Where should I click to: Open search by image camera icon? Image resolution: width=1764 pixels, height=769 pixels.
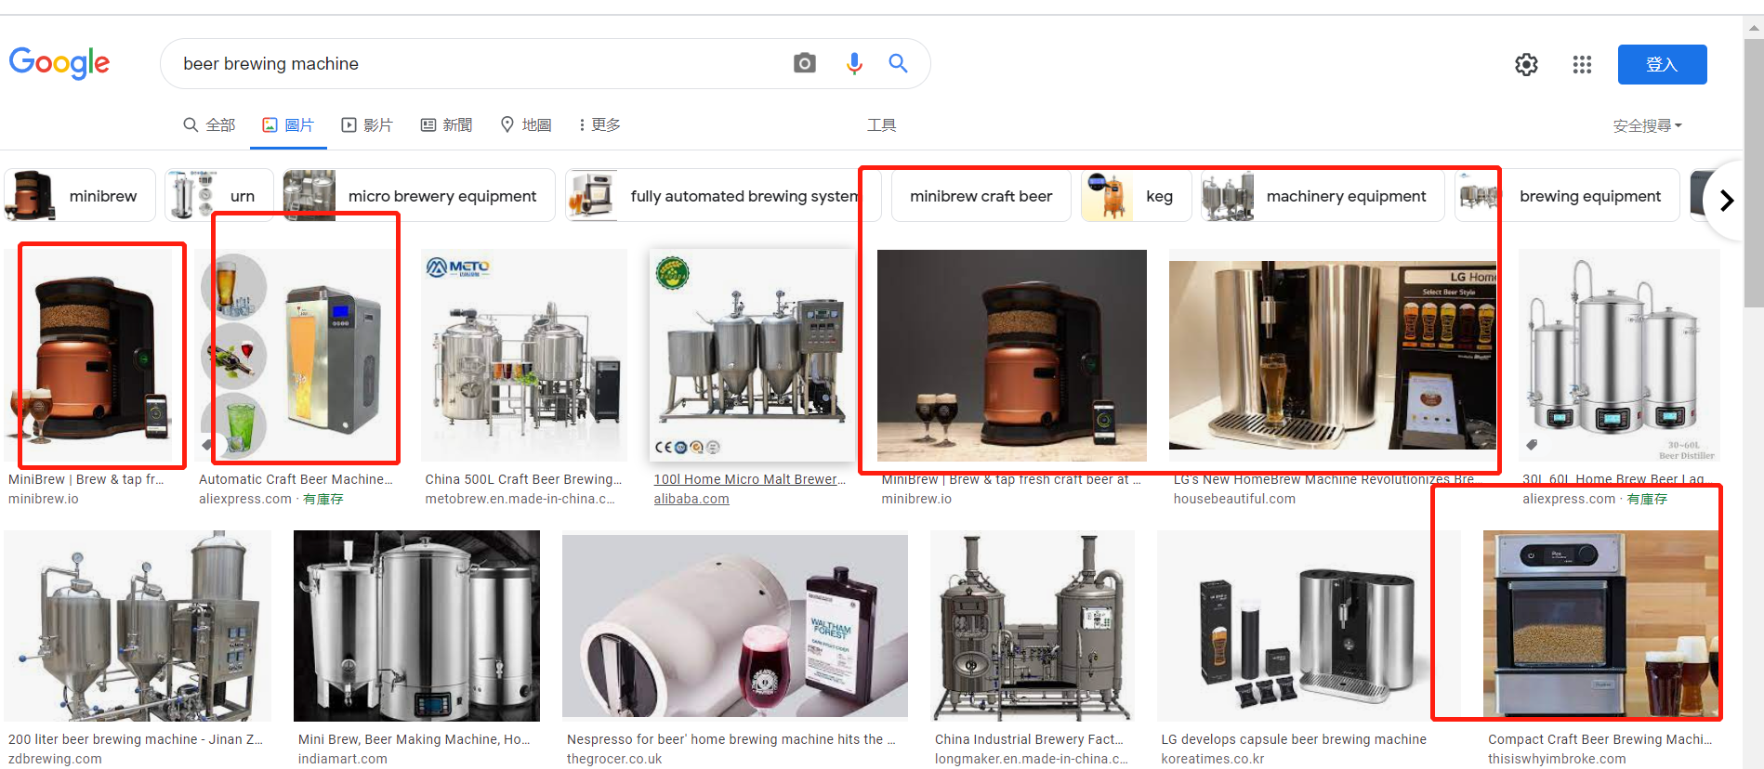pyautogui.click(x=805, y=63)
